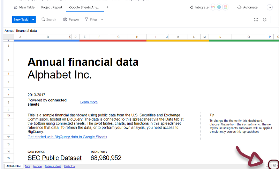This screenshot has height=169, width=279.
Task: Open the fullscreen expand icon
Action: [x=256, y=20]
